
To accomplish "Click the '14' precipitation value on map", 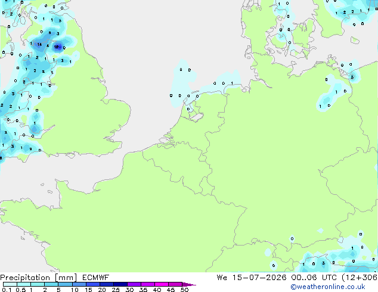I will pos(39,44).
